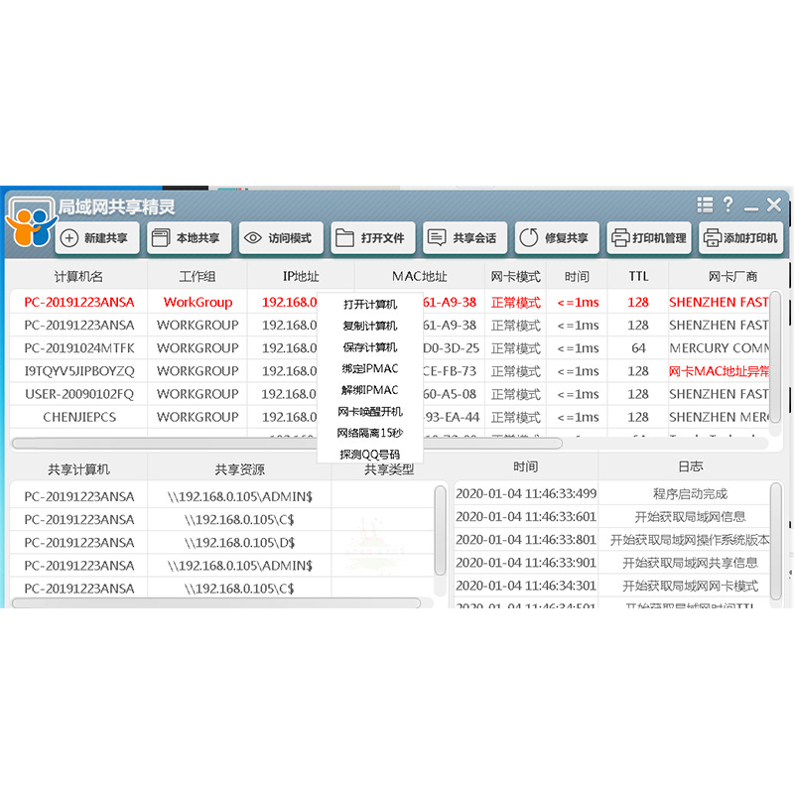Open 打印机管理 (Printer Management)
The image size is (794, 794).
point(649,237)
